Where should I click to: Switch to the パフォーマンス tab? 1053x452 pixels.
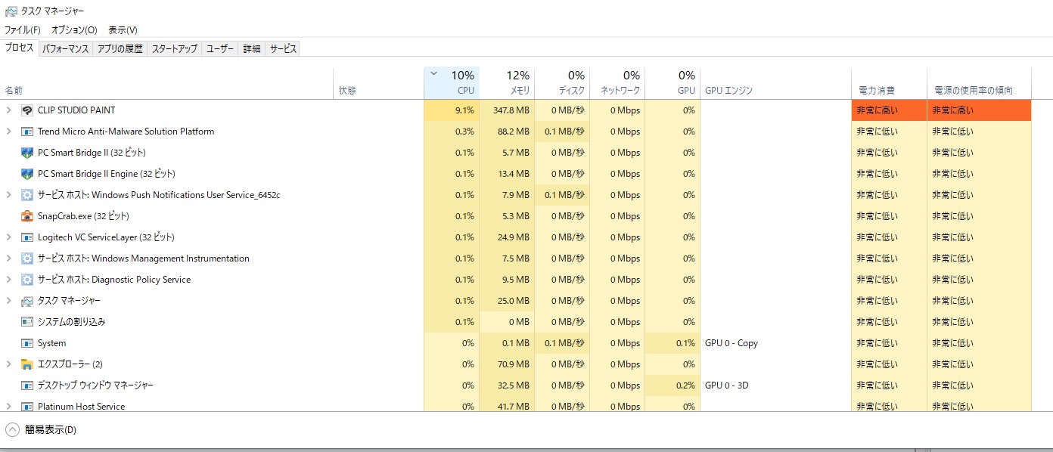[66, 49]
